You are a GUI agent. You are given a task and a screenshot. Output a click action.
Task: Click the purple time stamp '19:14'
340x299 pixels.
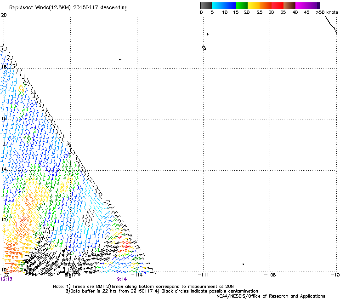click(120, 279)
